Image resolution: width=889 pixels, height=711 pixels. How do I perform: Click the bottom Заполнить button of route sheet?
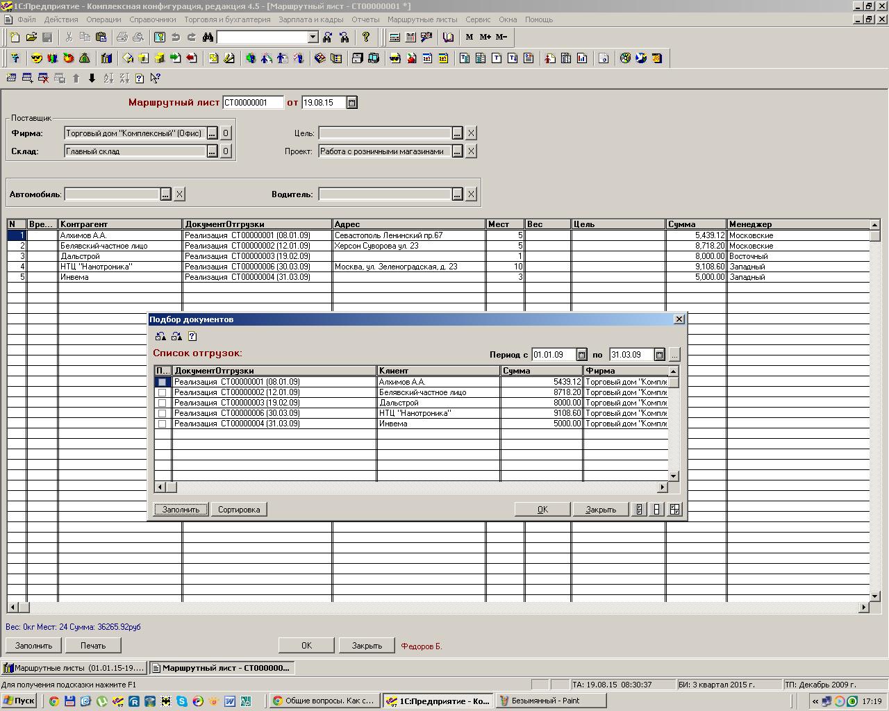pyautogui.click(x=33, y=646)
